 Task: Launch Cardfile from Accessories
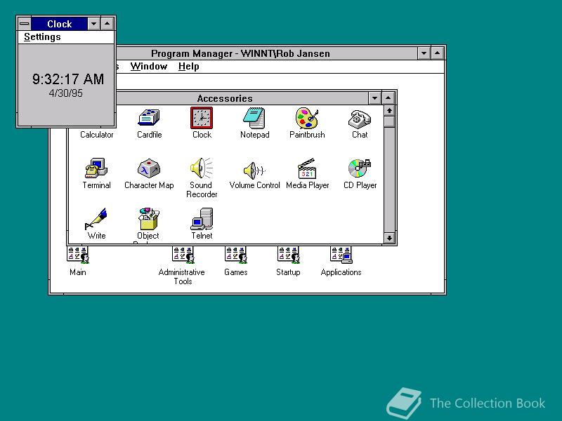click(x=149, y=118)
